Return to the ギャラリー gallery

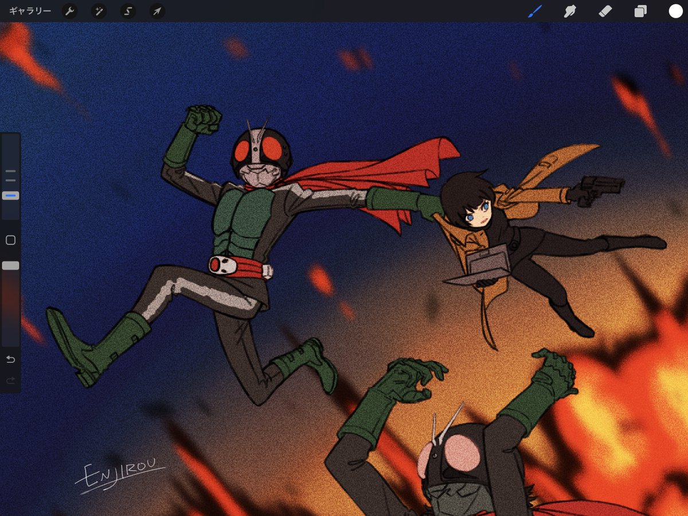30,11
